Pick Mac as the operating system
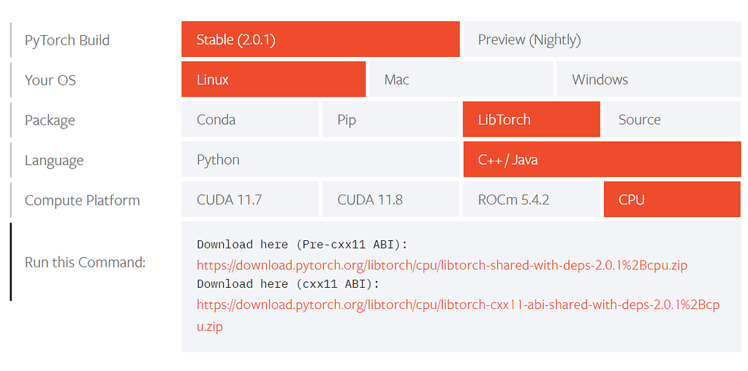 click(461, 80)
